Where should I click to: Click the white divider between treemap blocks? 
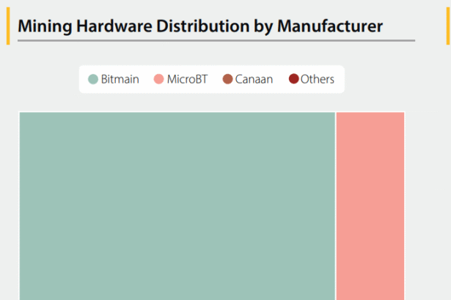pos(335,205)
